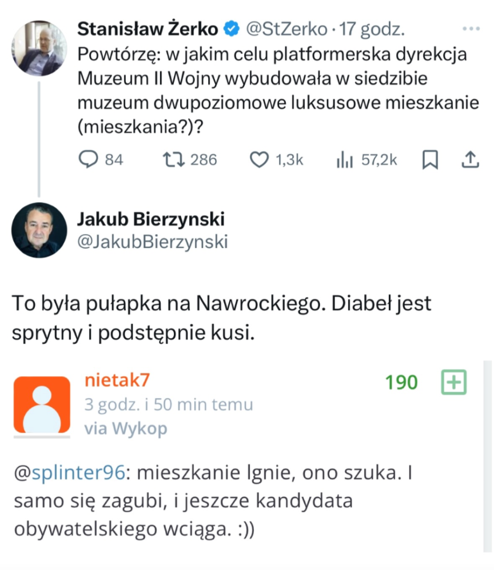494x570 pixels.
Task: Click the share upload icon
Action: tap(469, 160)
